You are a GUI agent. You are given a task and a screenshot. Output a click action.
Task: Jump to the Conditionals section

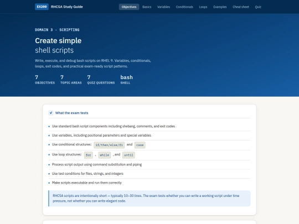click(x=184, y=7)
